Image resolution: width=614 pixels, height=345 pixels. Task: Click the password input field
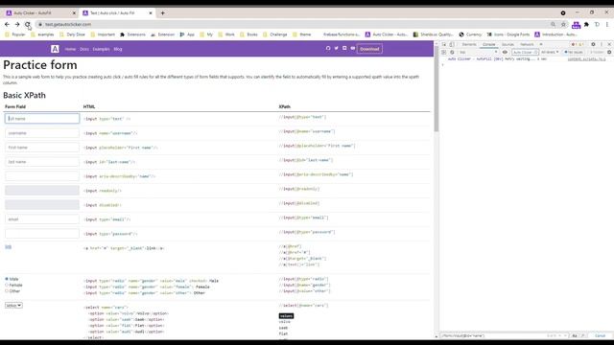pos(42,234)
